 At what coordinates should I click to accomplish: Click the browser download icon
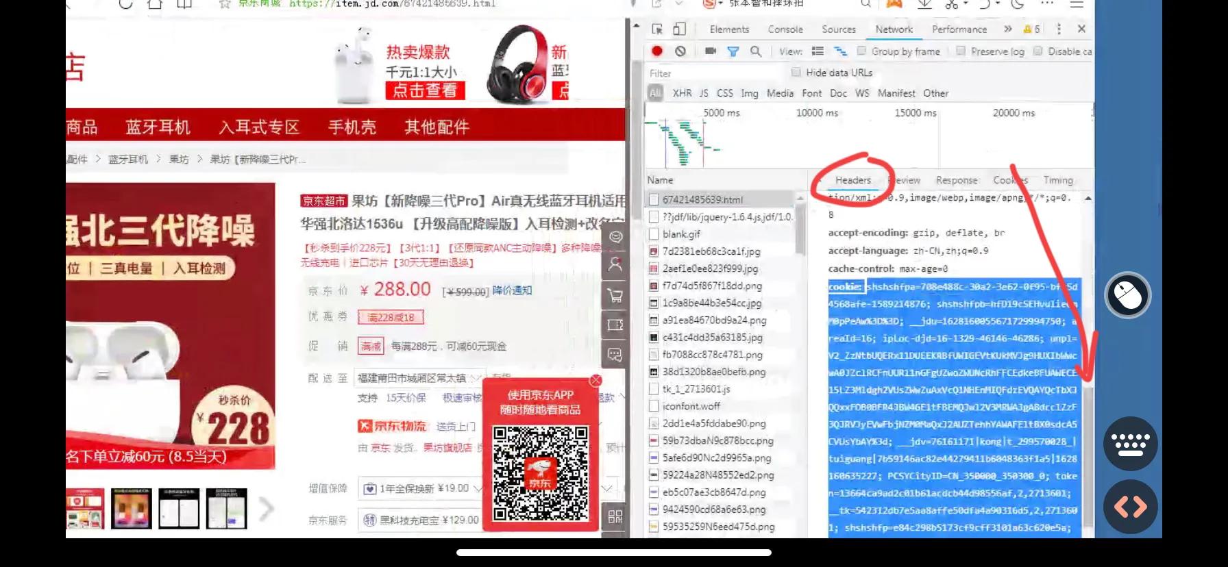pos(924,4)
